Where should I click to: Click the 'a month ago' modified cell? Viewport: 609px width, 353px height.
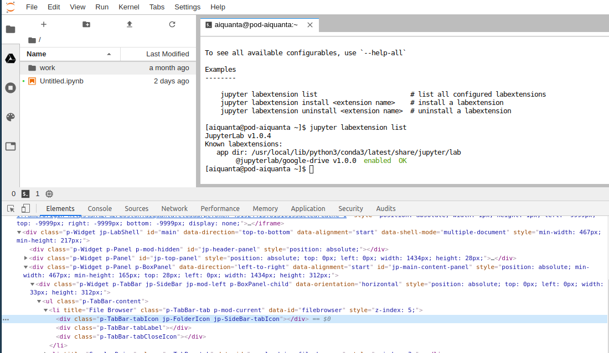[x=169, y=68]
